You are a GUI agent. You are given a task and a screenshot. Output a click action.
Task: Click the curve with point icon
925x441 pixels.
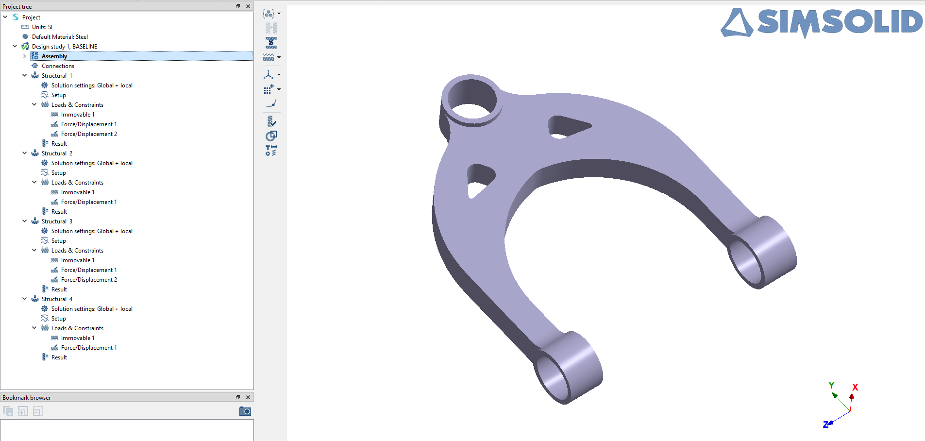point(271,104)
